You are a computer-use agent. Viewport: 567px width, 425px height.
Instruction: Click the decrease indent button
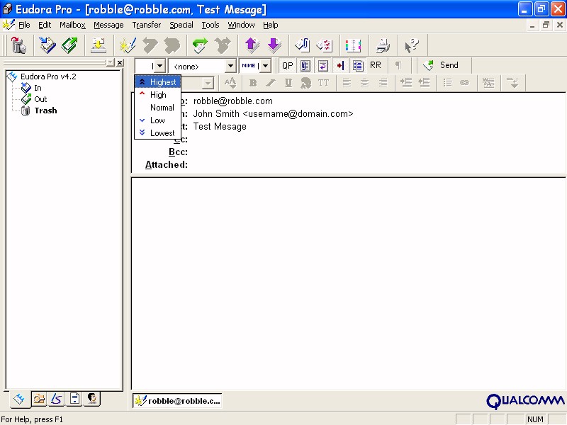coord(424,83)
